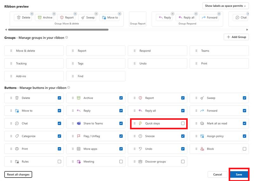The image size is (254, 181).
Task: Click ribbon preview scroll left arrow
Action: (6, 29)
